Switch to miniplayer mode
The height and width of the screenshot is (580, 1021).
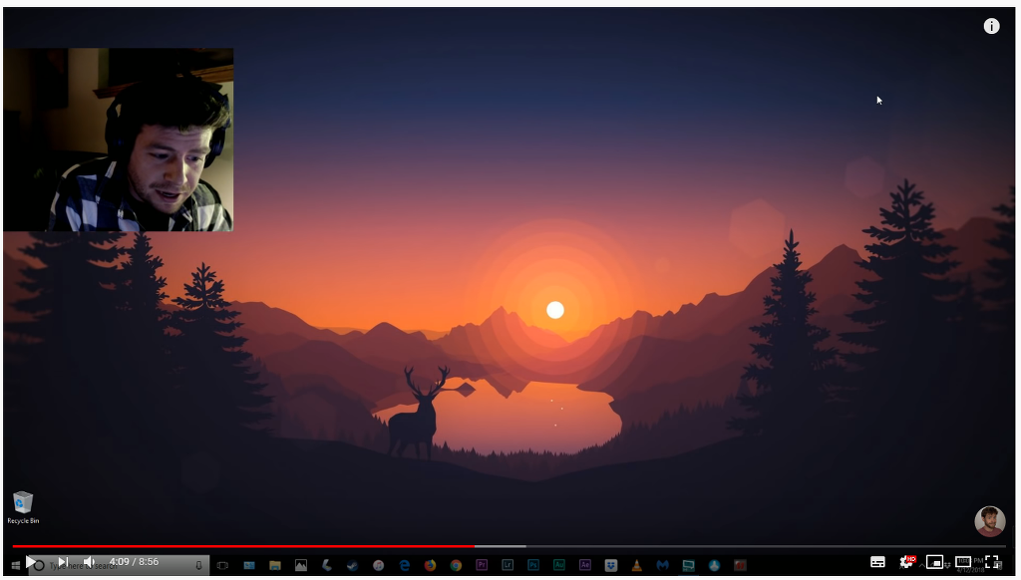point(934,562)
